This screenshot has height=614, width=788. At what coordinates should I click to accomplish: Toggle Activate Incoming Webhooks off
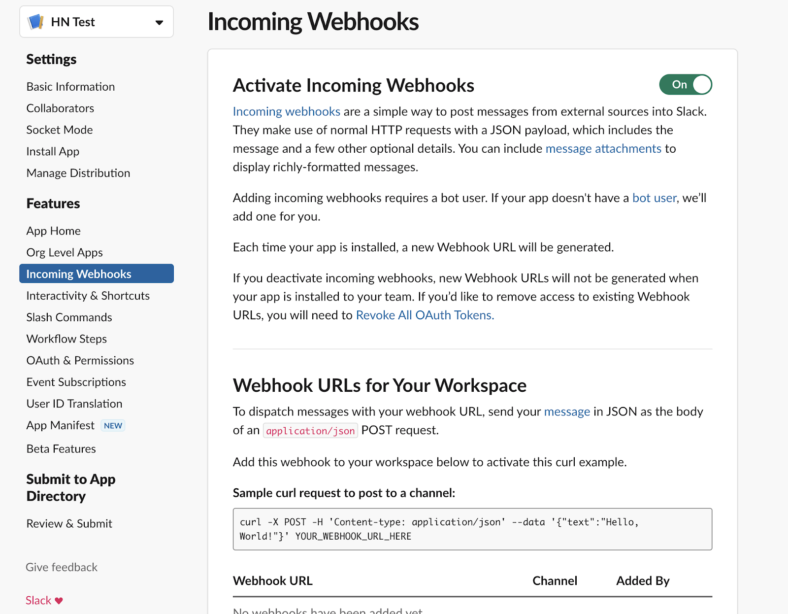pyautogui.click(x=685, y=84)
